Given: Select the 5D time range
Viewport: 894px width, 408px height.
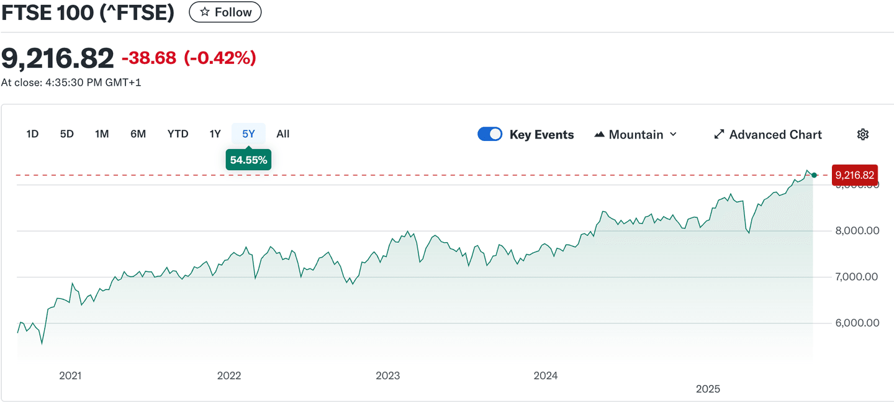Looking at the screenshot, I should point(67,134).
